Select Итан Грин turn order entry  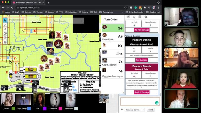pos(113,37)
